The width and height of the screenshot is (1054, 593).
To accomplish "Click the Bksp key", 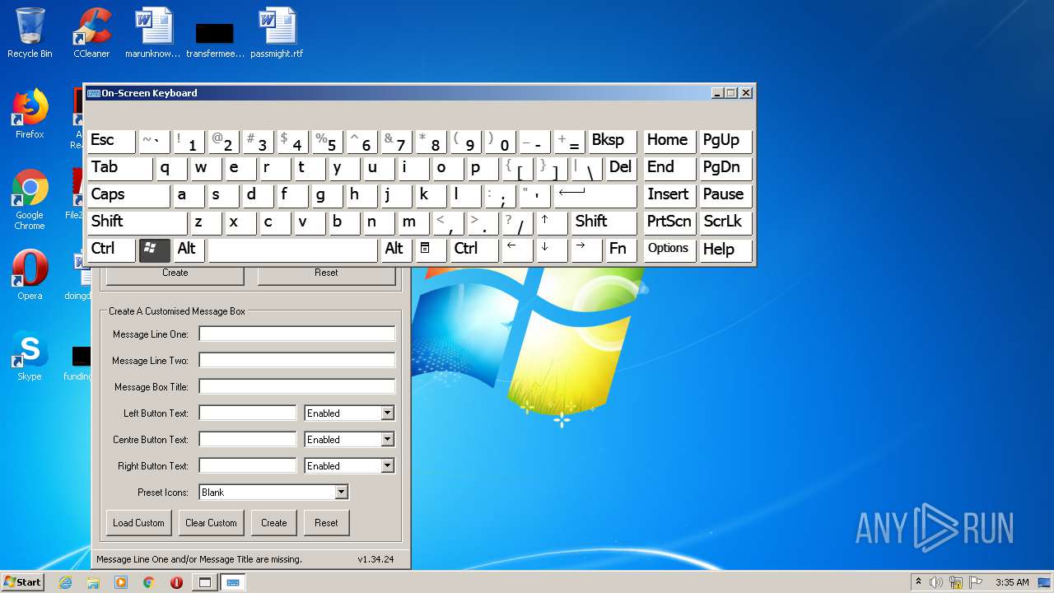I will (x=612, y=141).
